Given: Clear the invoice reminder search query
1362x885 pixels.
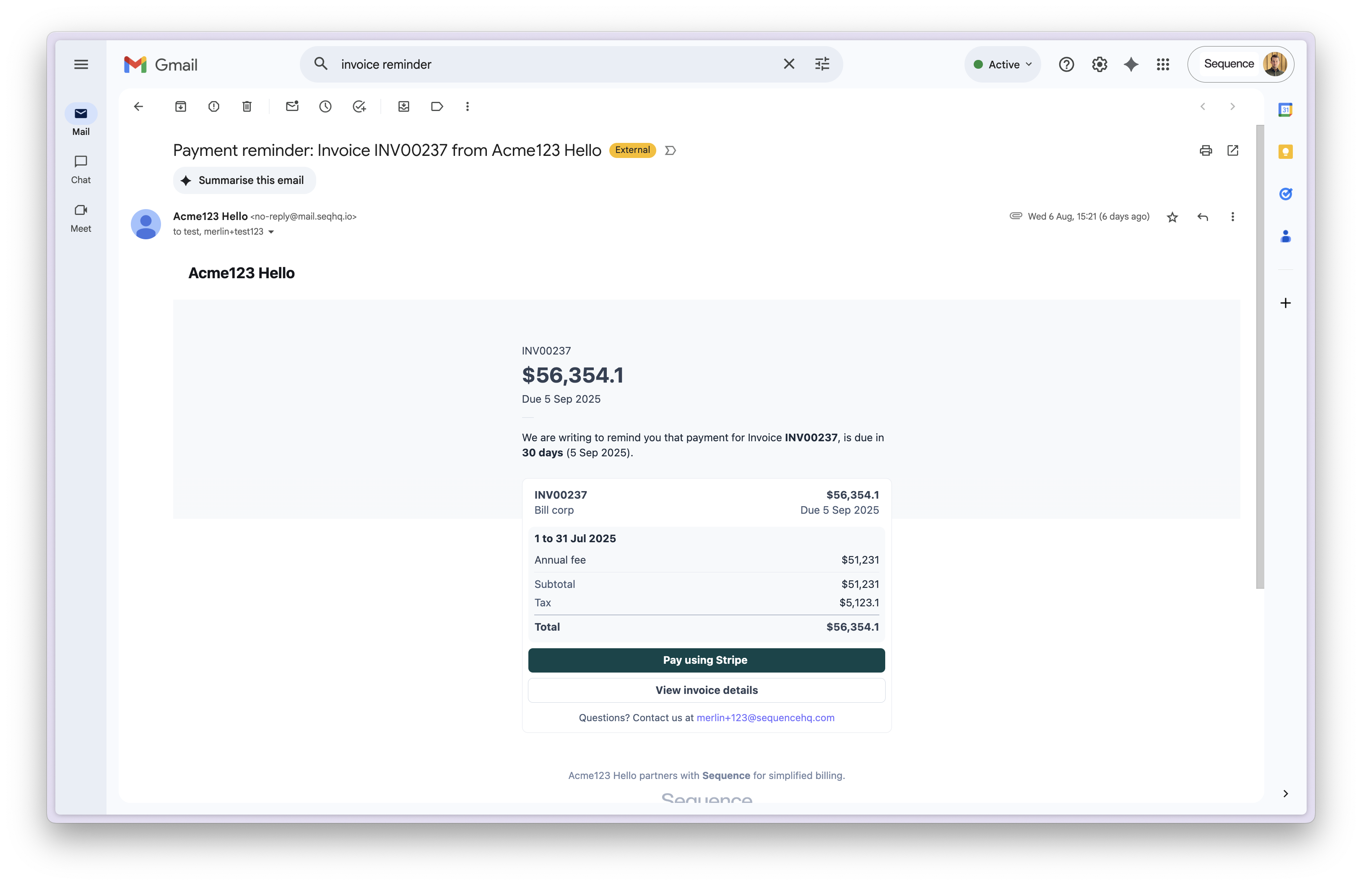Looking at the screenshot, I should point(789,63).
